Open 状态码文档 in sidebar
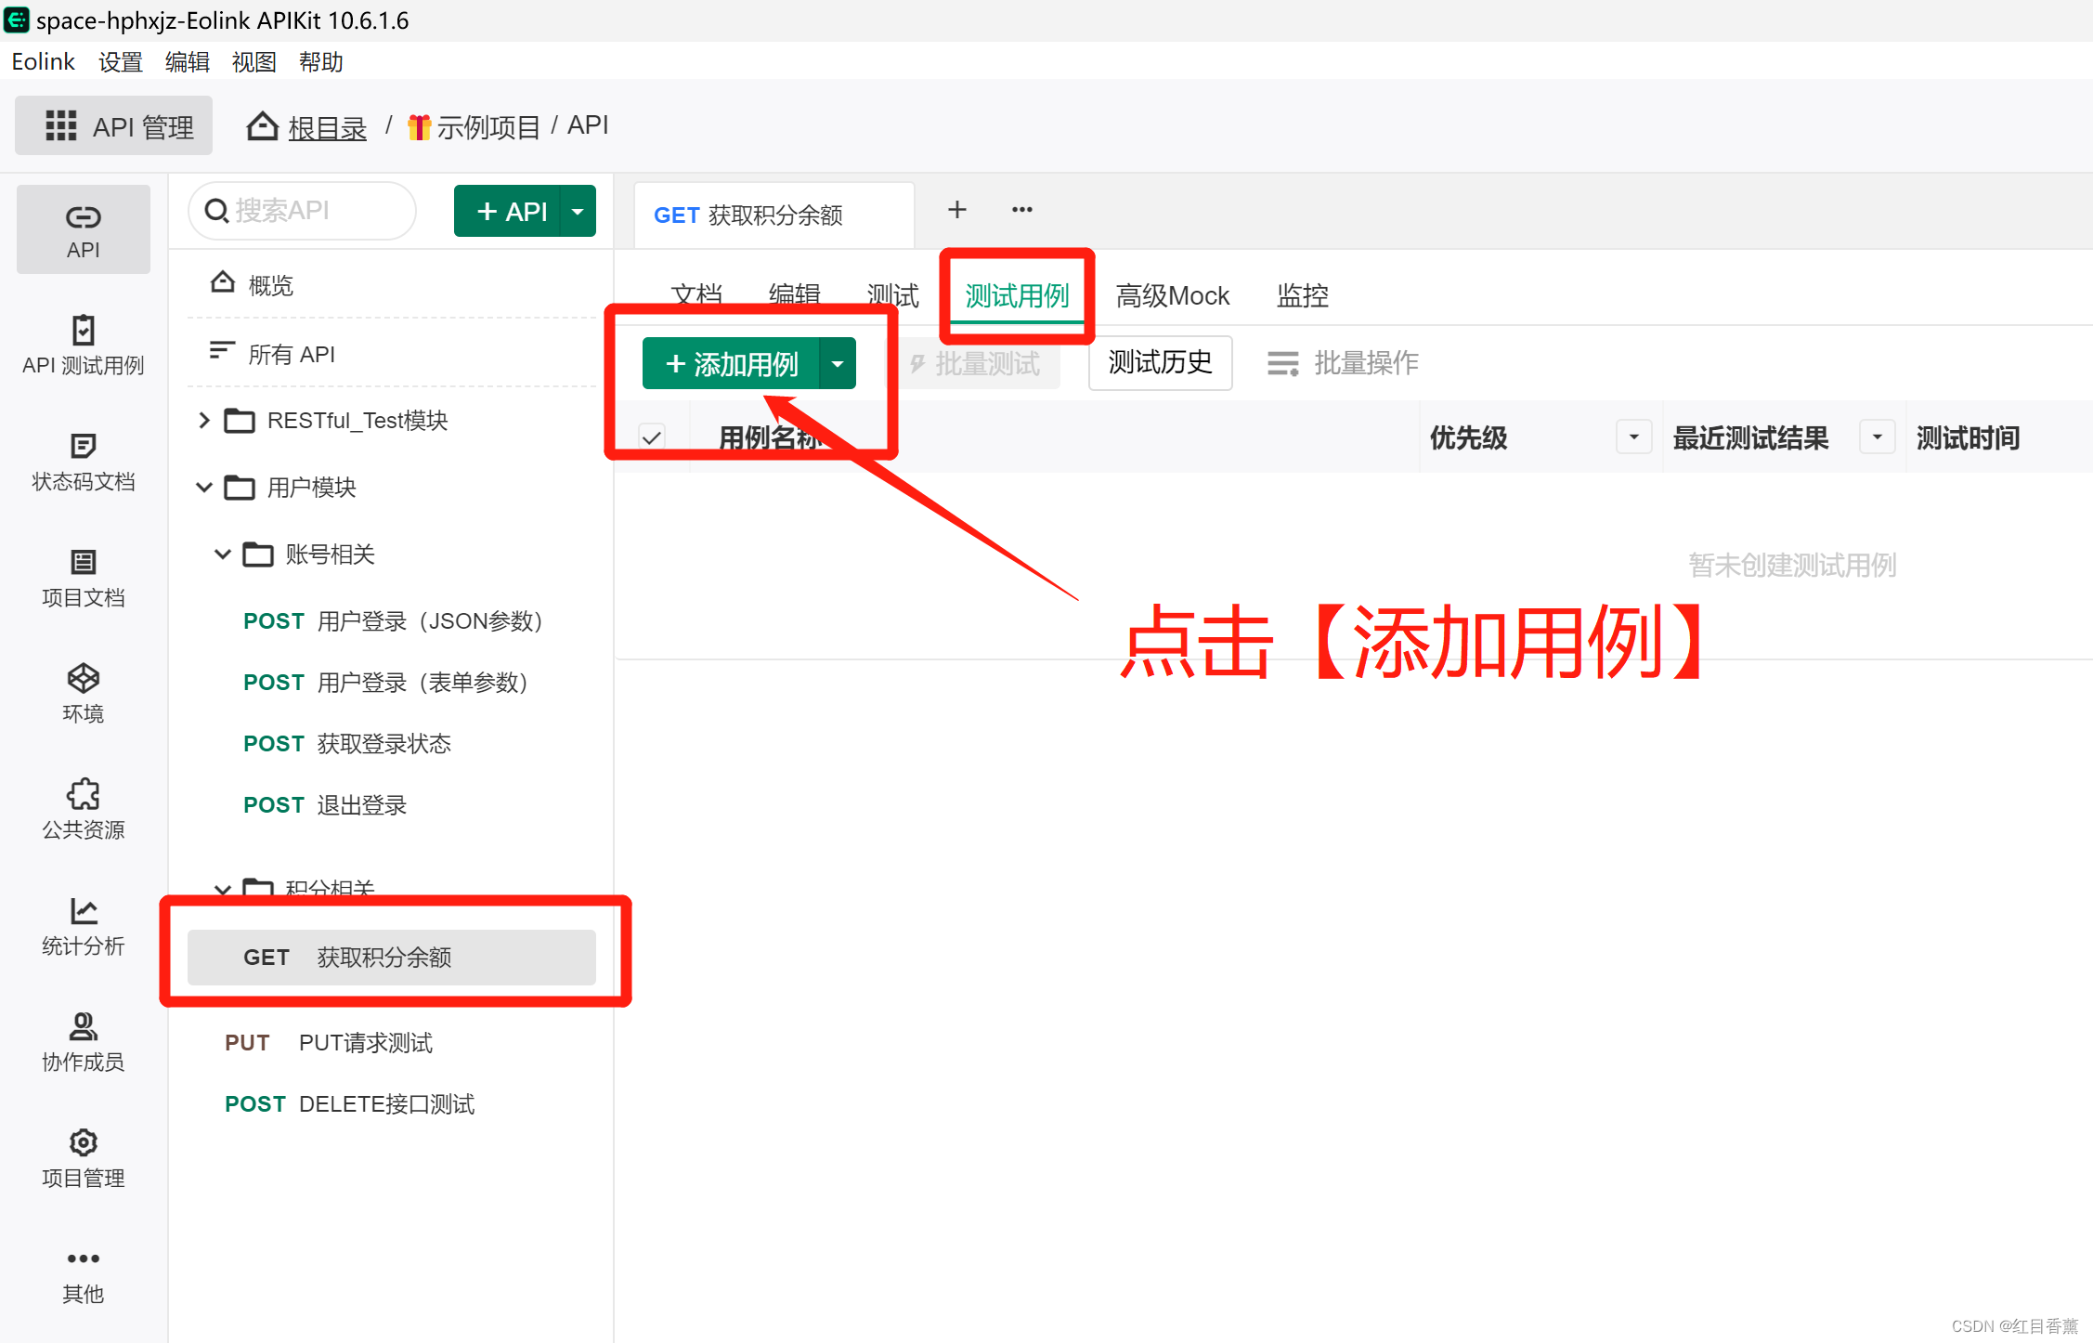The height and width of the screenshot is (1343, 2093). pyautogui.click(x=83, y=462)
